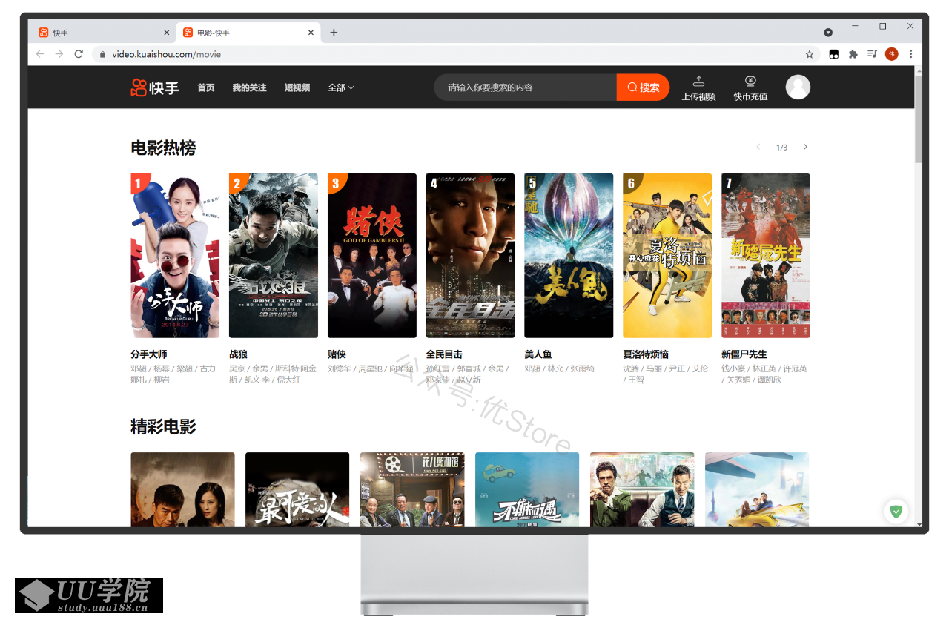
Task: Click the page indicator 1/3
Action: (781, 148)
